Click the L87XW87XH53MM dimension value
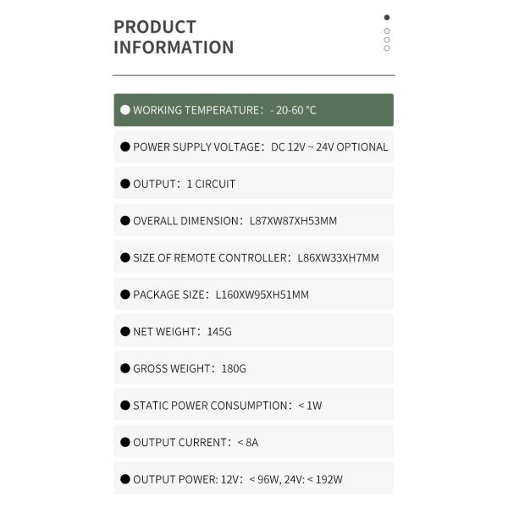This screenshot has height=508, width=508. 293,221
